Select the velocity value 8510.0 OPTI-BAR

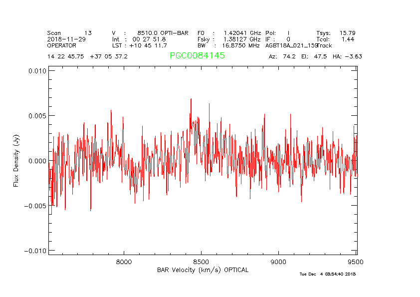(163, 33)
